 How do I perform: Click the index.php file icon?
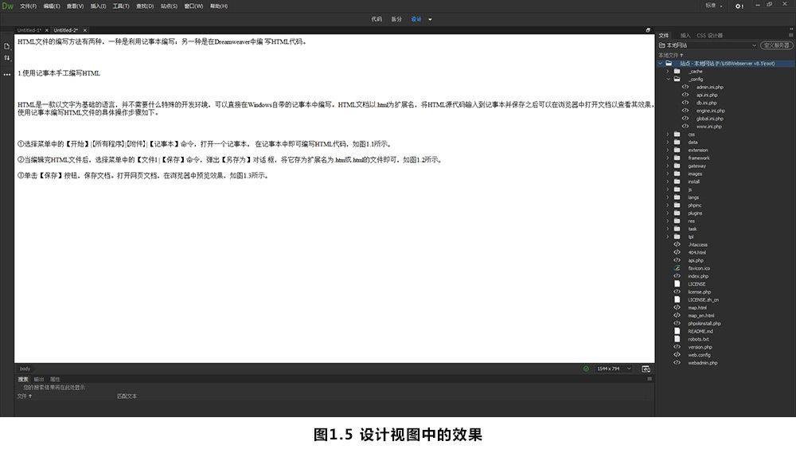pos(677,275)
